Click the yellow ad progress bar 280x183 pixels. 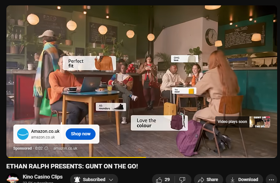76,157
